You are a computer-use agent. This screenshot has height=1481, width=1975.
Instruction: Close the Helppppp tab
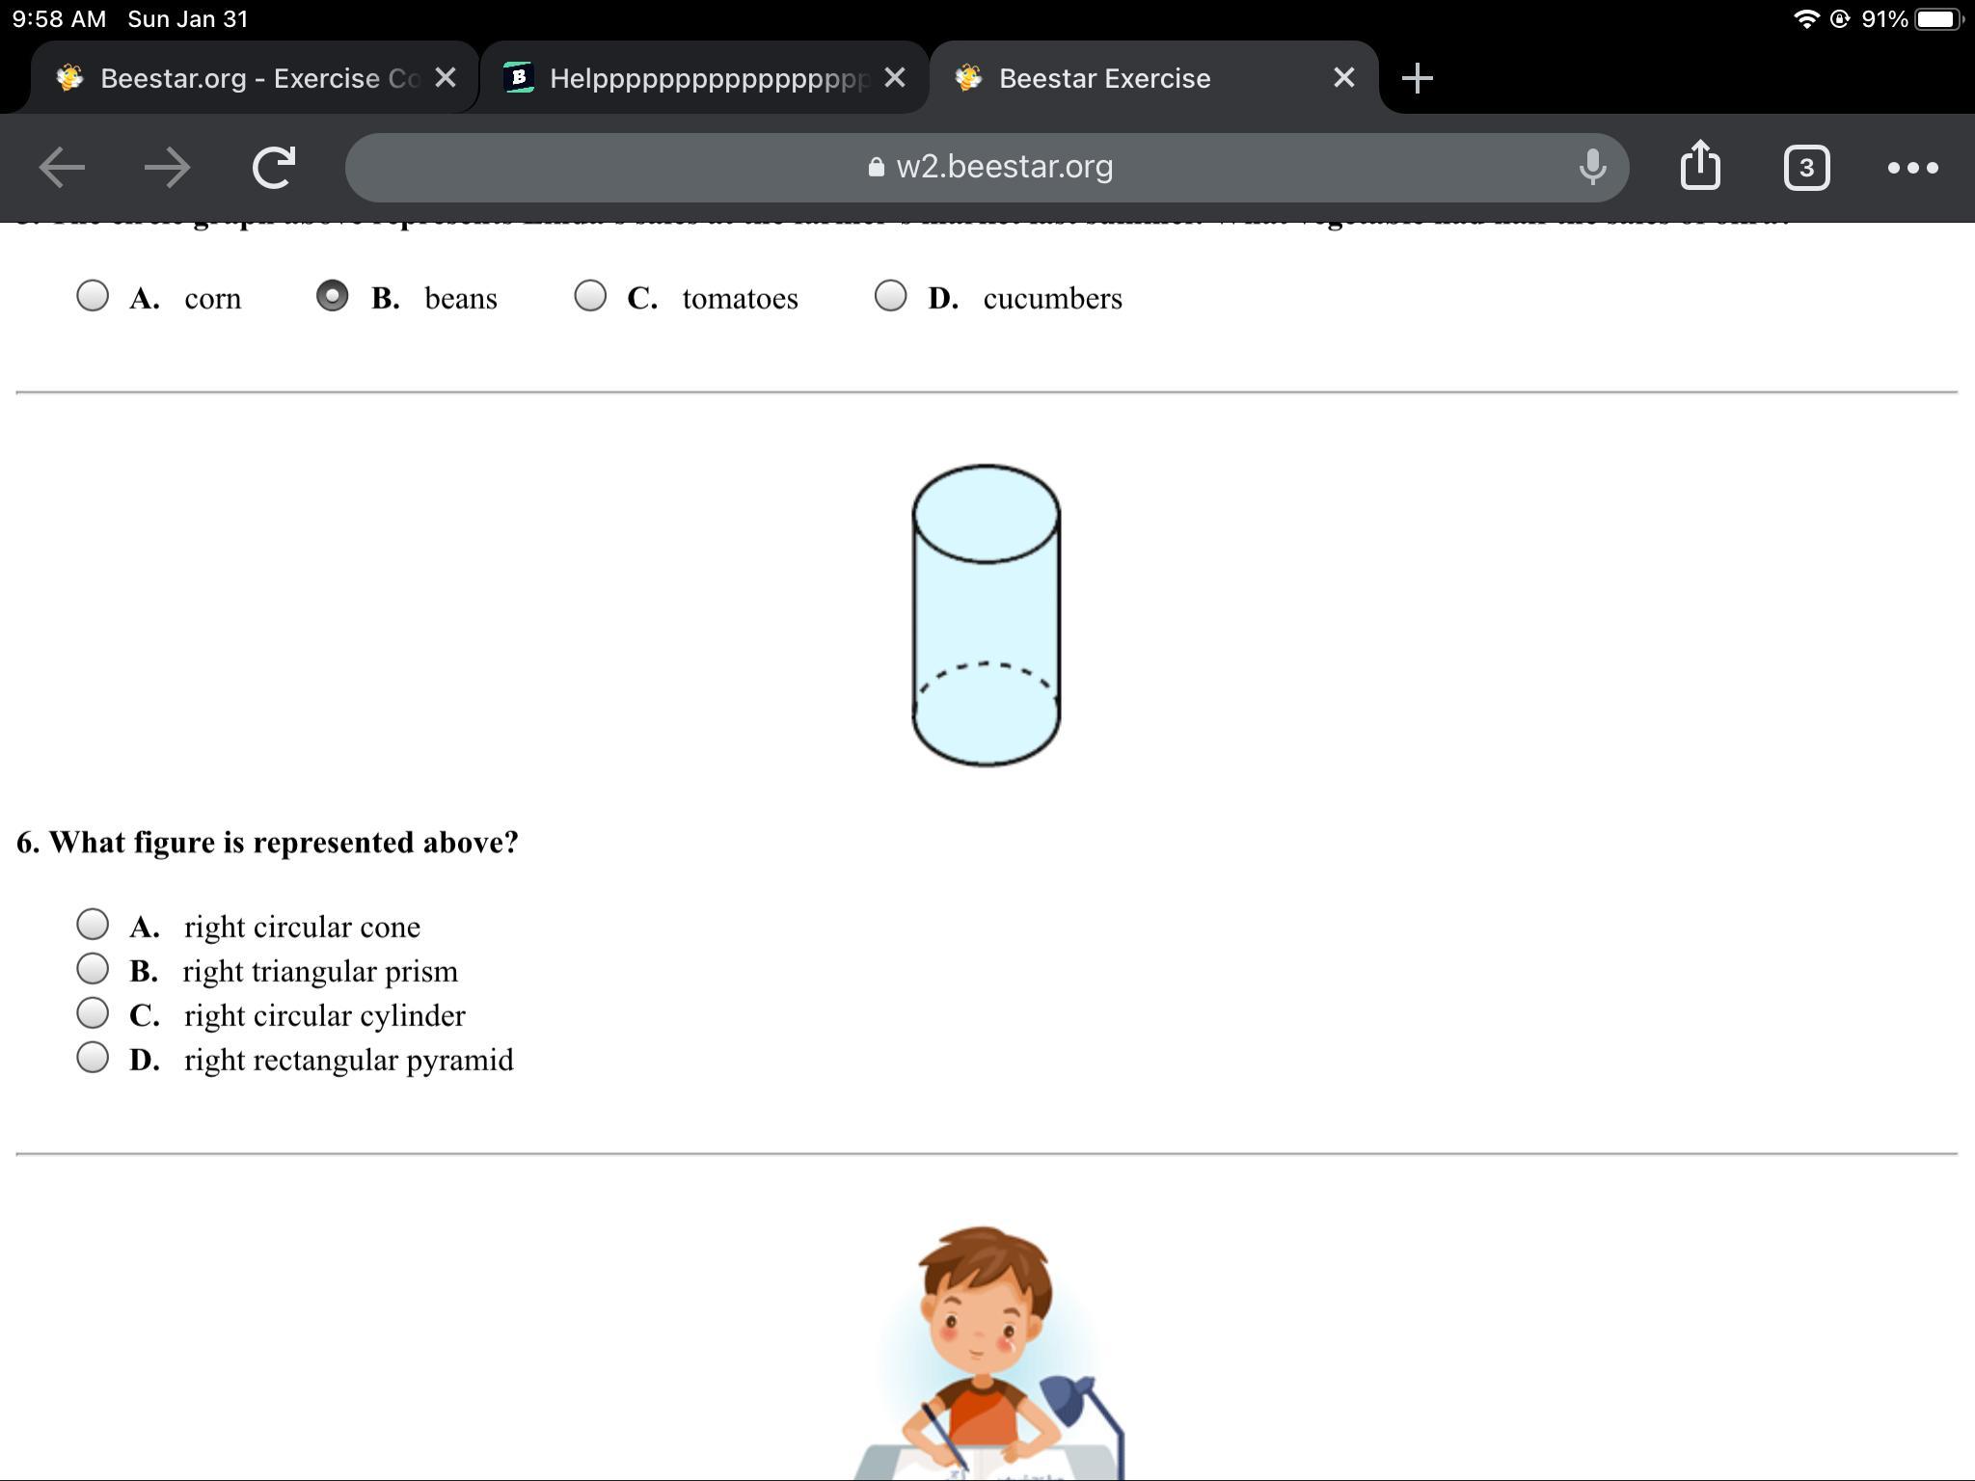point(895,78)
